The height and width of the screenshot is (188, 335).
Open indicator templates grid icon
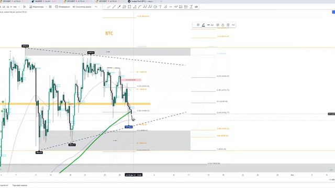50,7
